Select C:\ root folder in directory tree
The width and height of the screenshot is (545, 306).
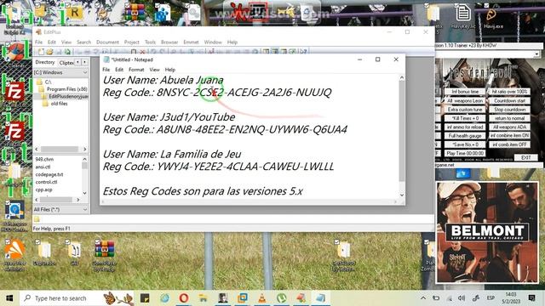coord(48,82)
